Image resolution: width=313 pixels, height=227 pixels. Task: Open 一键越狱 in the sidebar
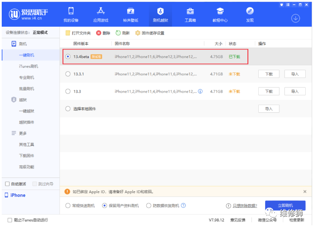tap(27, 111)
